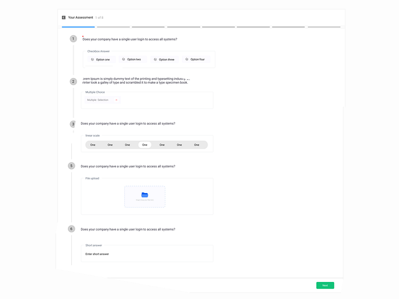The height and width of the screenshot is (299, 399).
Task: Jump to the second progress segment
Action: click(x=113, y=27)
